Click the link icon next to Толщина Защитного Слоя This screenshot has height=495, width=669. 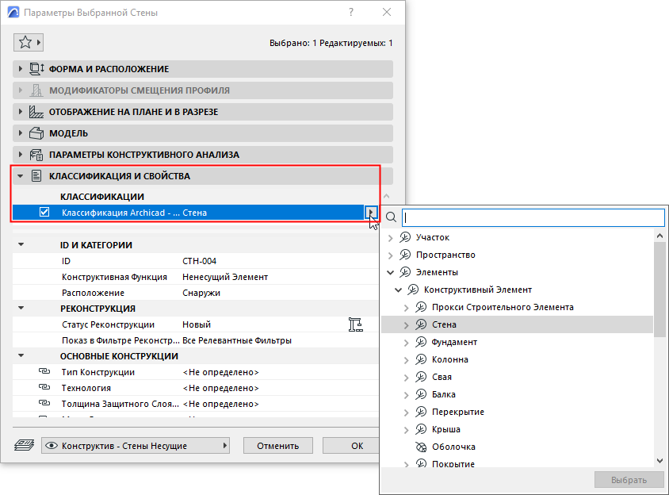44,403
